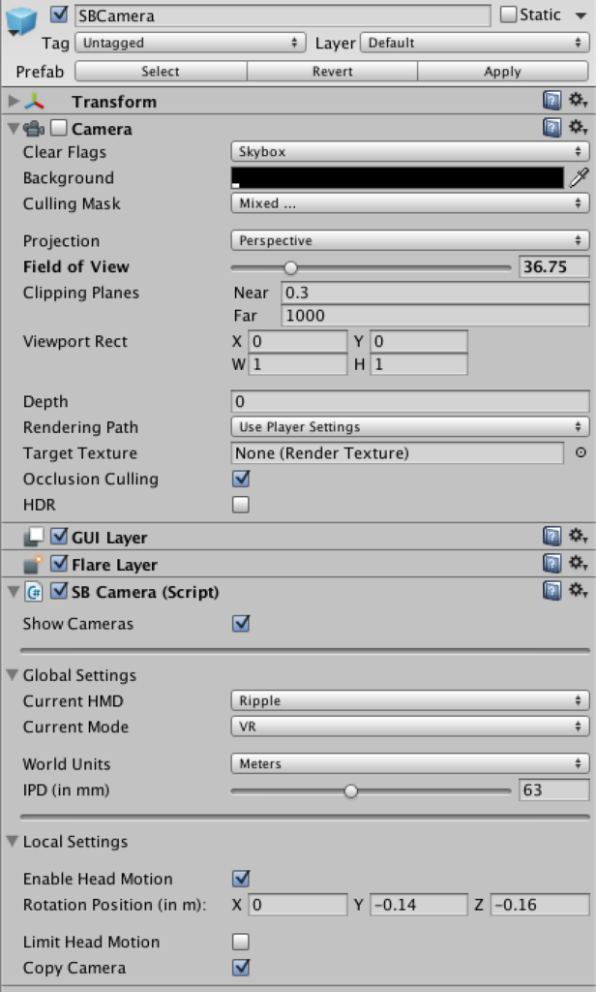
Task: Expand the Transform component
Action: click(14, 101)
